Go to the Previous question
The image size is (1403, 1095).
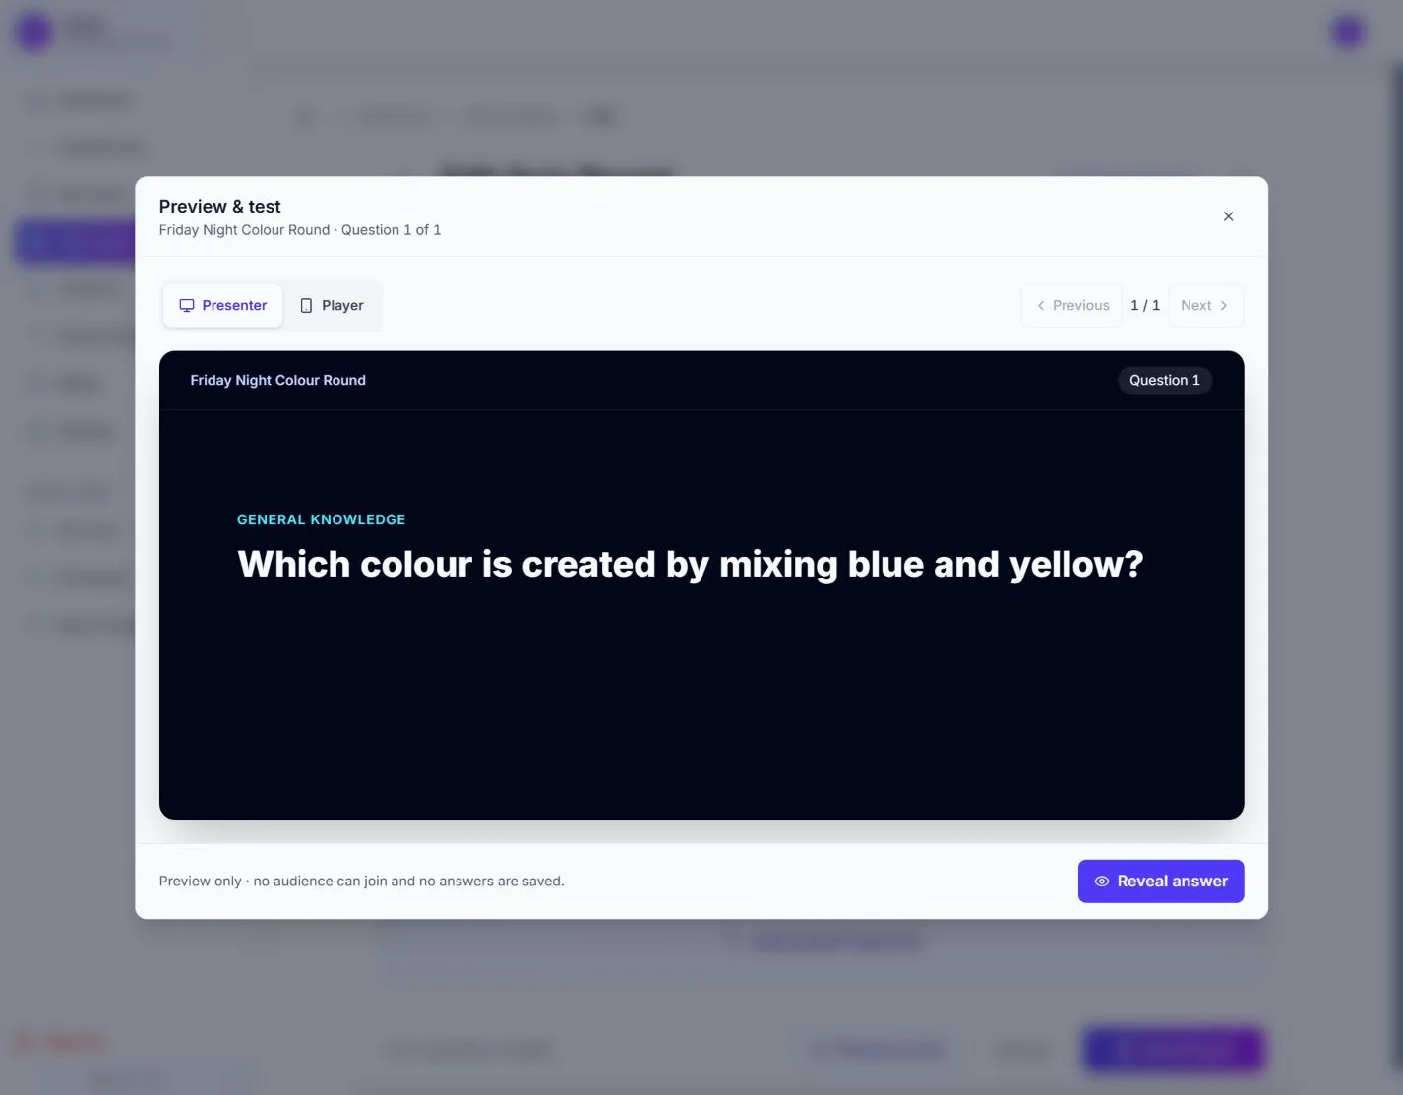tap(1071, 305)
